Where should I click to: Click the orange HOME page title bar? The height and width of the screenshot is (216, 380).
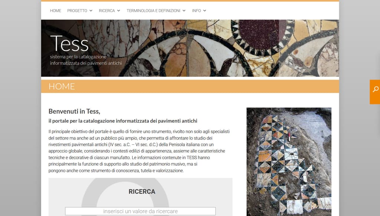[190, 86]
